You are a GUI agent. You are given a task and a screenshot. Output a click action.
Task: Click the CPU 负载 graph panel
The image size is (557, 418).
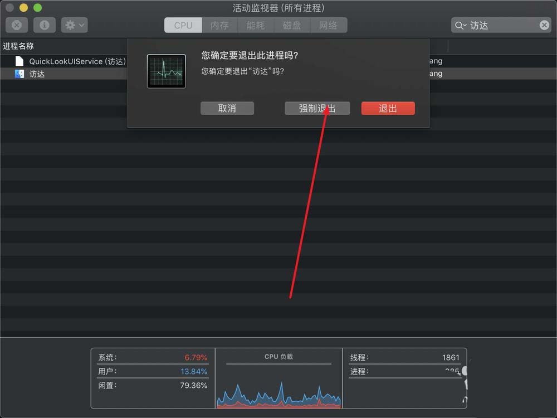point(278,381)
